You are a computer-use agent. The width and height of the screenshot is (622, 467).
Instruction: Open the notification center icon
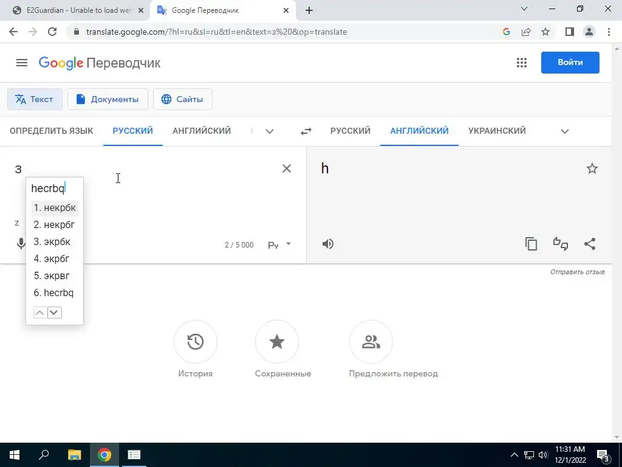[603, 455]
